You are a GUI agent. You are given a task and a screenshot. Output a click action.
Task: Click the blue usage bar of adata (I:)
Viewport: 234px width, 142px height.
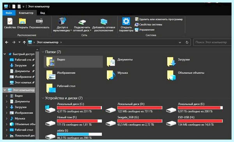pyautogui.click(x=80, y=134)
